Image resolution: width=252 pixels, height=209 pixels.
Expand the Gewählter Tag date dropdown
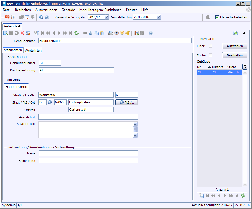pos(159,17)
